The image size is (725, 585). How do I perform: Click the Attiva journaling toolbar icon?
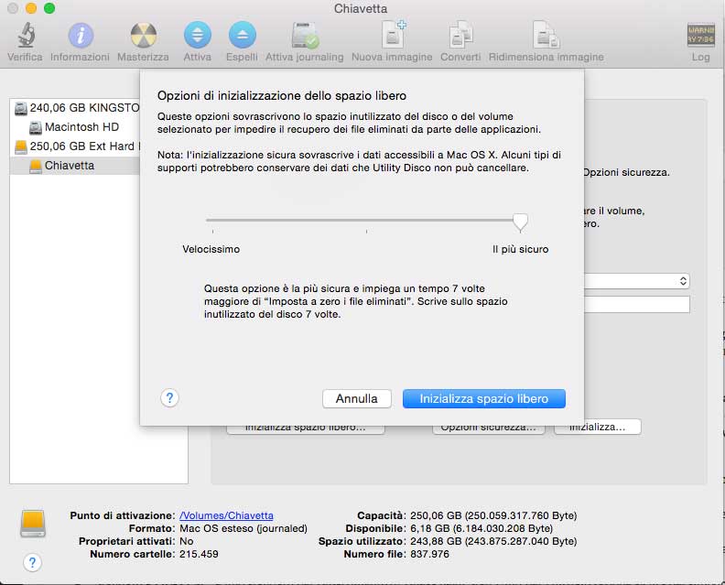[304, 37]
